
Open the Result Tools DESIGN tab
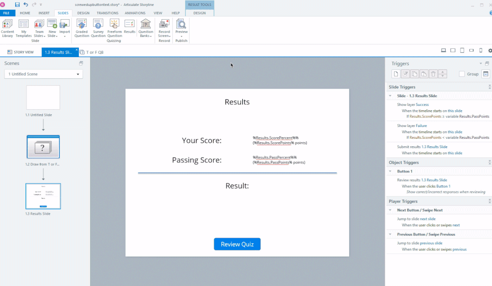point(199,13)
